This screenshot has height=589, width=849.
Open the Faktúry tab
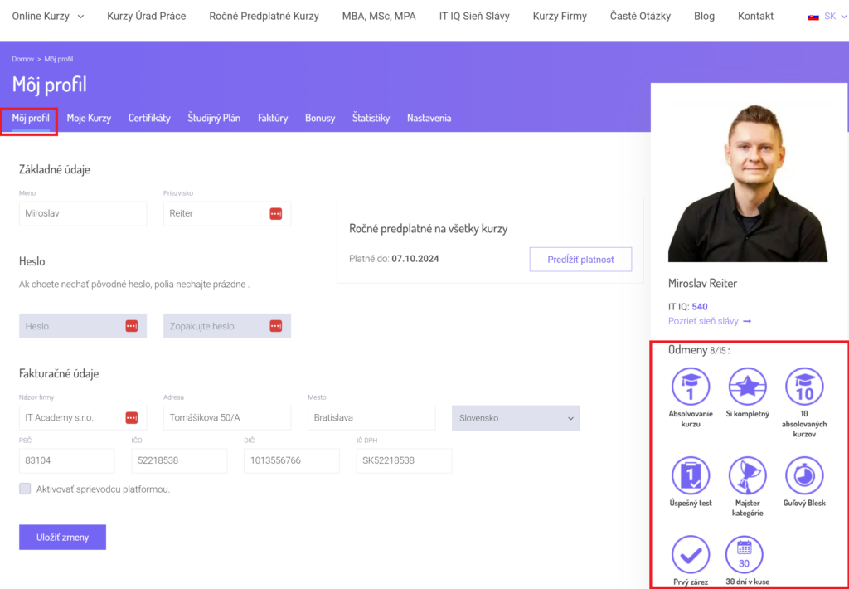pyautogui.click(x=273, y=118)
